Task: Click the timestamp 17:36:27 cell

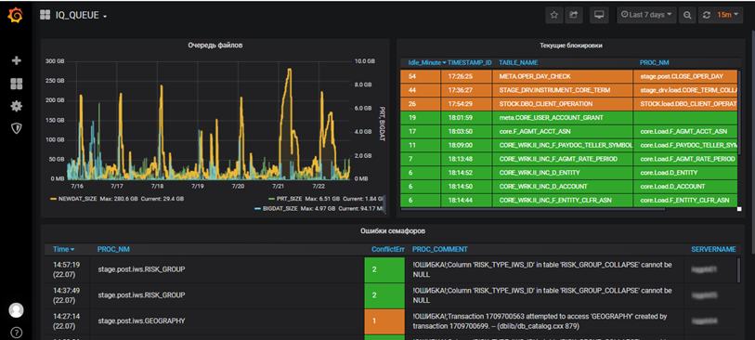Action: pos(466,90)
